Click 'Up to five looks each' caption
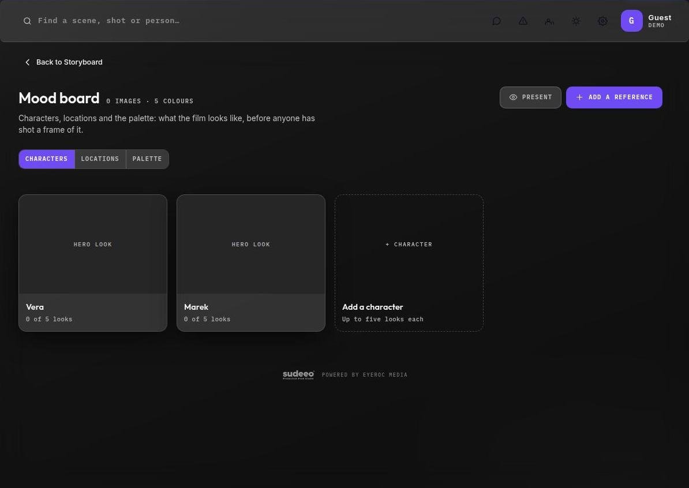The image size is (689, 488). click(383, 320)
